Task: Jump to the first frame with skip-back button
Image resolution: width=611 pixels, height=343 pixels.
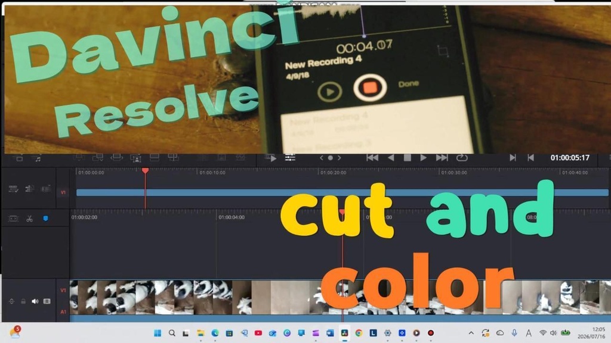Action: tap(372, 157)
